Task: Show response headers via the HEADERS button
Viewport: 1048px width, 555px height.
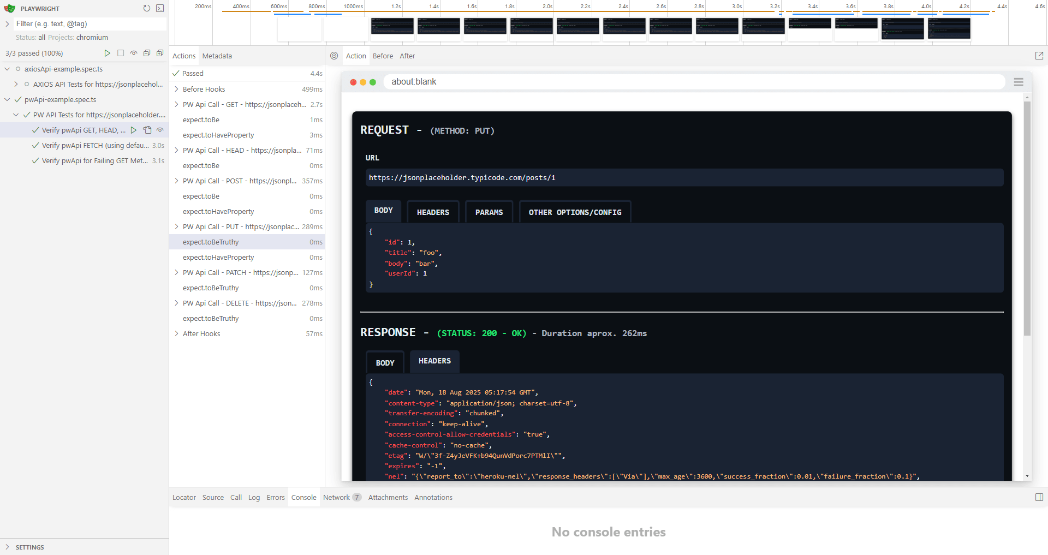Action: pos(434,361)
